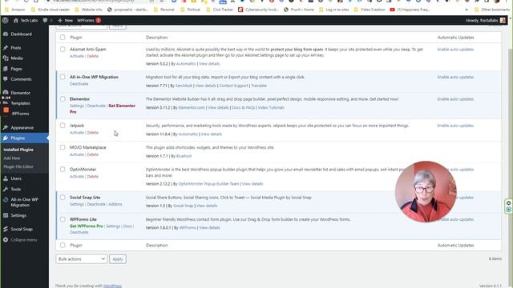
Task: Open Howdy fractallabs account menu
Action: [486, 20]
